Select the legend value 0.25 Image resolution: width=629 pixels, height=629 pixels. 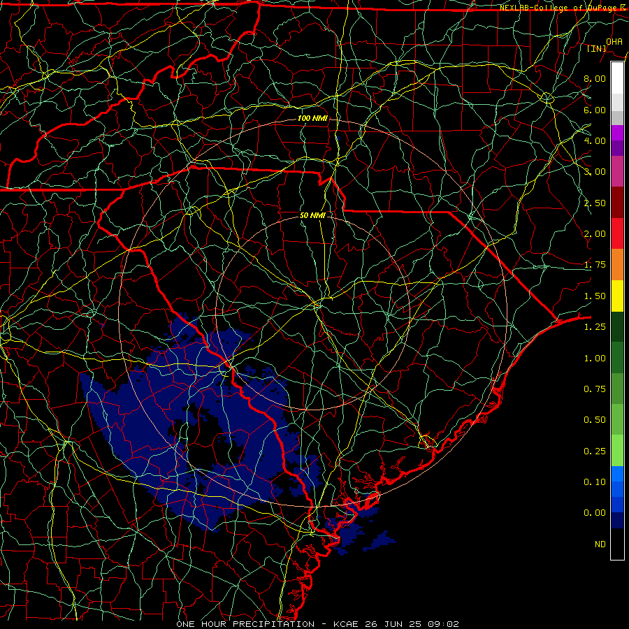(595, 451)
